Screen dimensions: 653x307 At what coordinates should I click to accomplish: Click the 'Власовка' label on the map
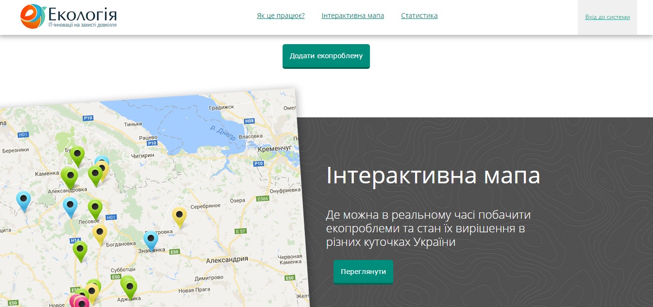click(251, 136)
